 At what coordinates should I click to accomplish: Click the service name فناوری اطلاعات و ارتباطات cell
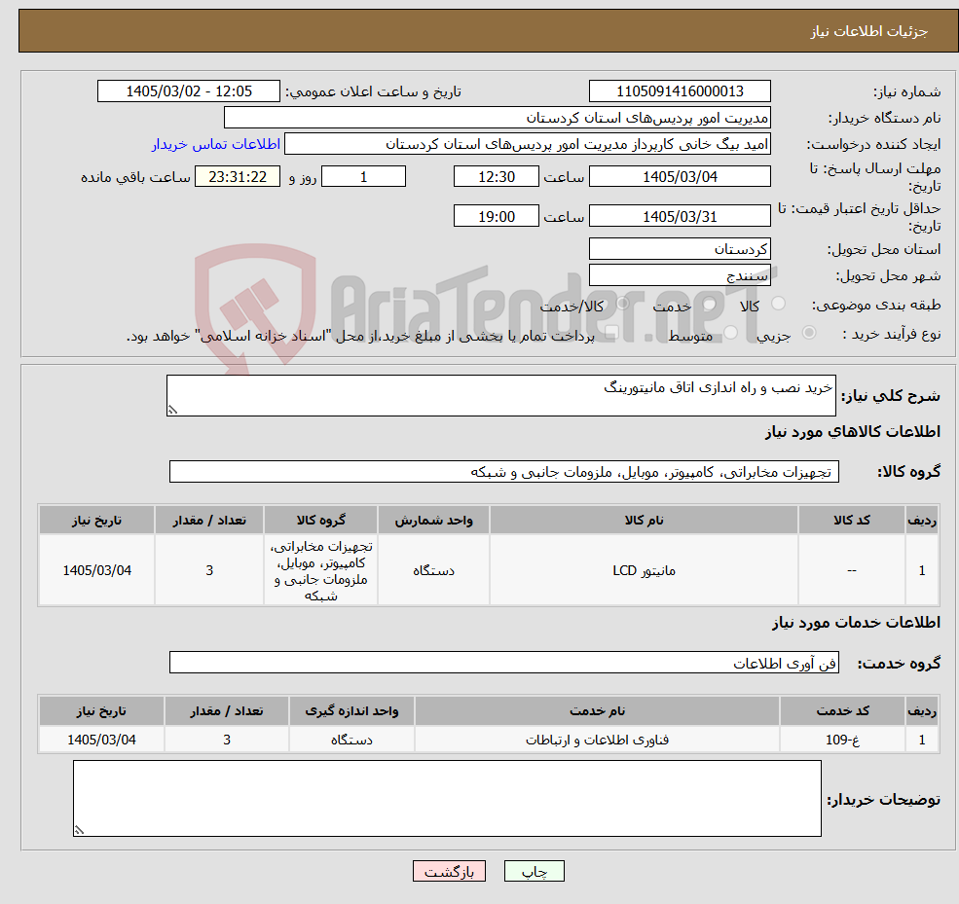tap(597, 740)
